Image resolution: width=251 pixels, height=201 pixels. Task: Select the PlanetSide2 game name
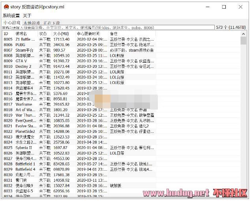point(25,132)
